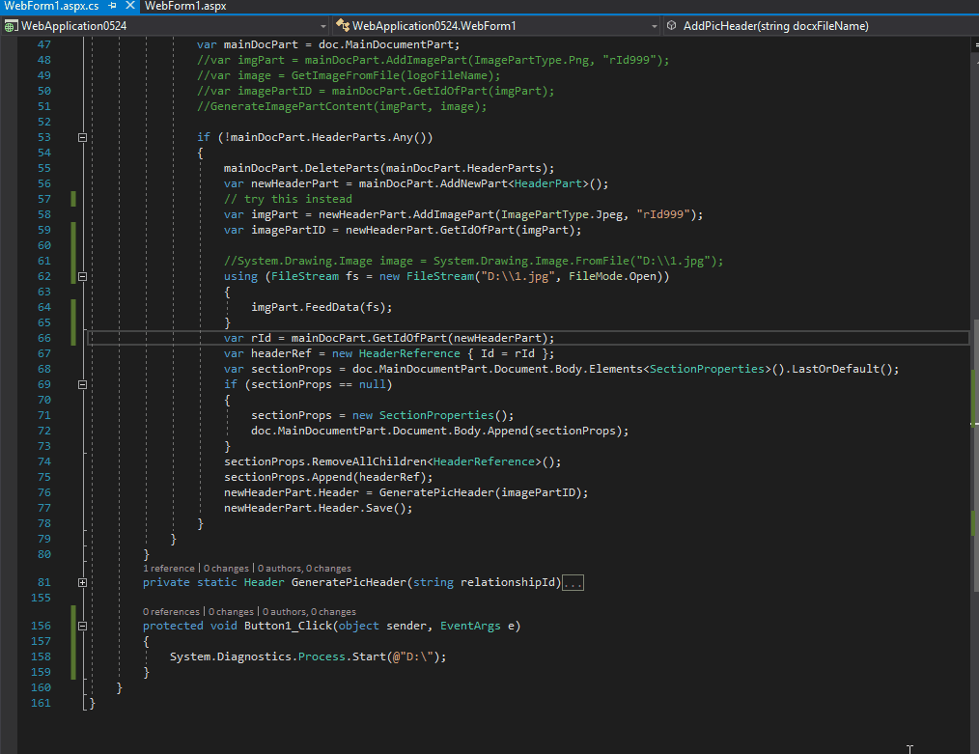This screenshot has height=754, width=979.
Task: Open the '1 reference' CodeLens link
Action: 169,569
